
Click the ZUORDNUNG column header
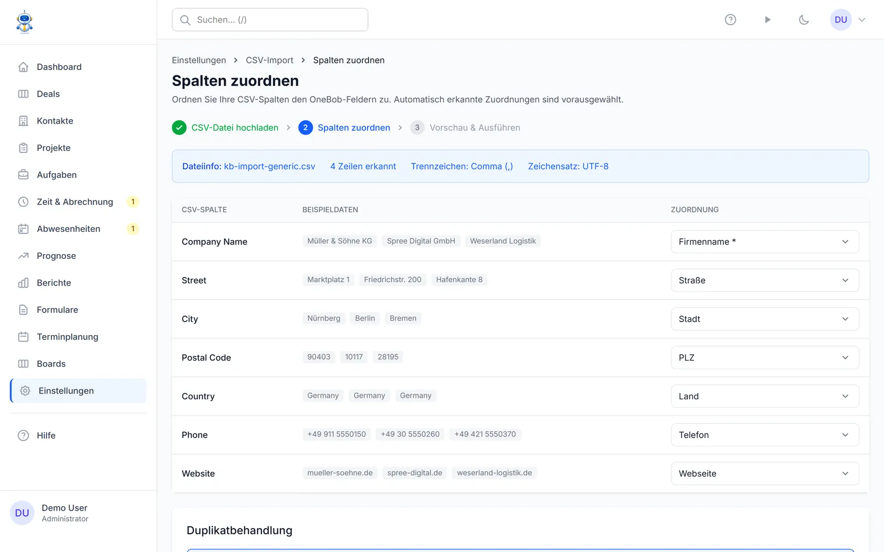pyautogui.click(x=694, y=210)
